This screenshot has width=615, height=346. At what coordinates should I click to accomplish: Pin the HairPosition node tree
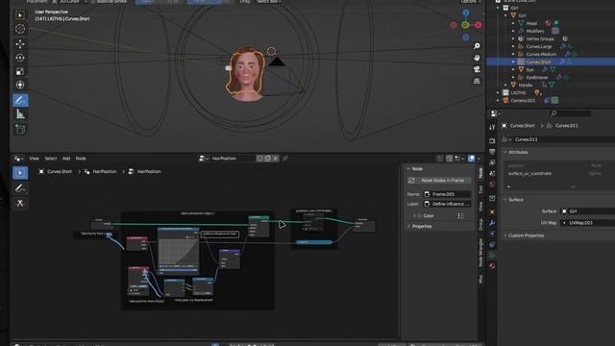pyautogui.click(x=285, y=159)
